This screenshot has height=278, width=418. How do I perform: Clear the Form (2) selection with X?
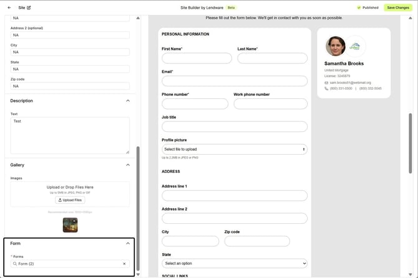tap(124, 264)
